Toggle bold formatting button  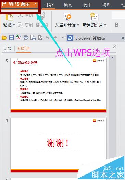117,25
